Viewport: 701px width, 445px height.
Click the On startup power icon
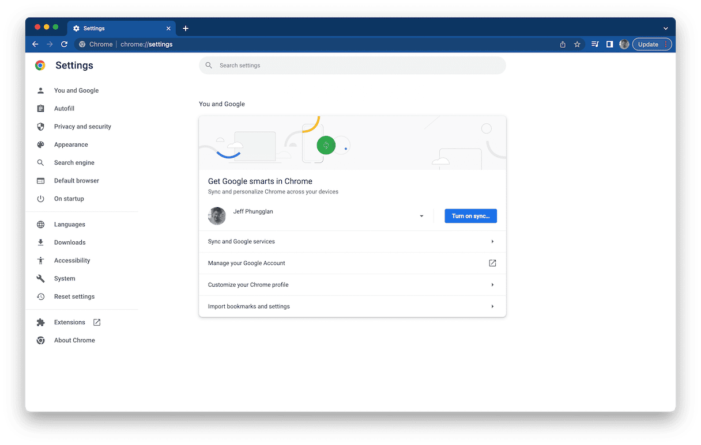point(40,199)
